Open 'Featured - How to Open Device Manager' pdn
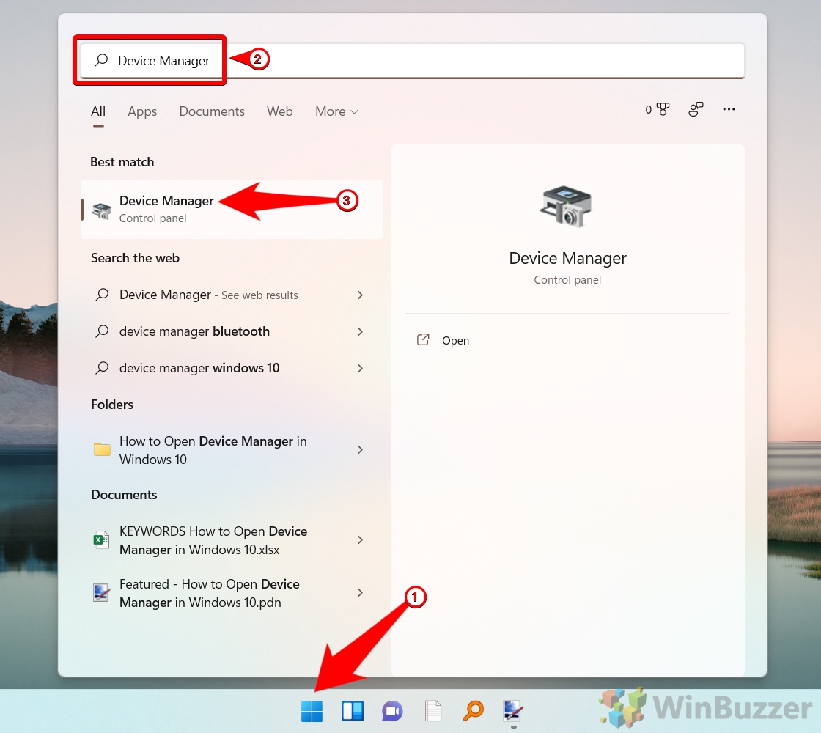This screenshot has height=733, width=821. point(232,593)
